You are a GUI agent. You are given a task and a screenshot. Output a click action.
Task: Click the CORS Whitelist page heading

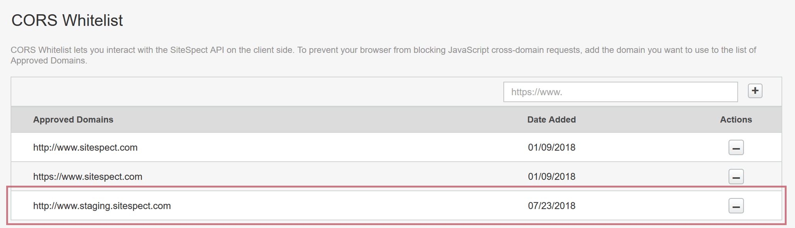(x=67, y=20)
